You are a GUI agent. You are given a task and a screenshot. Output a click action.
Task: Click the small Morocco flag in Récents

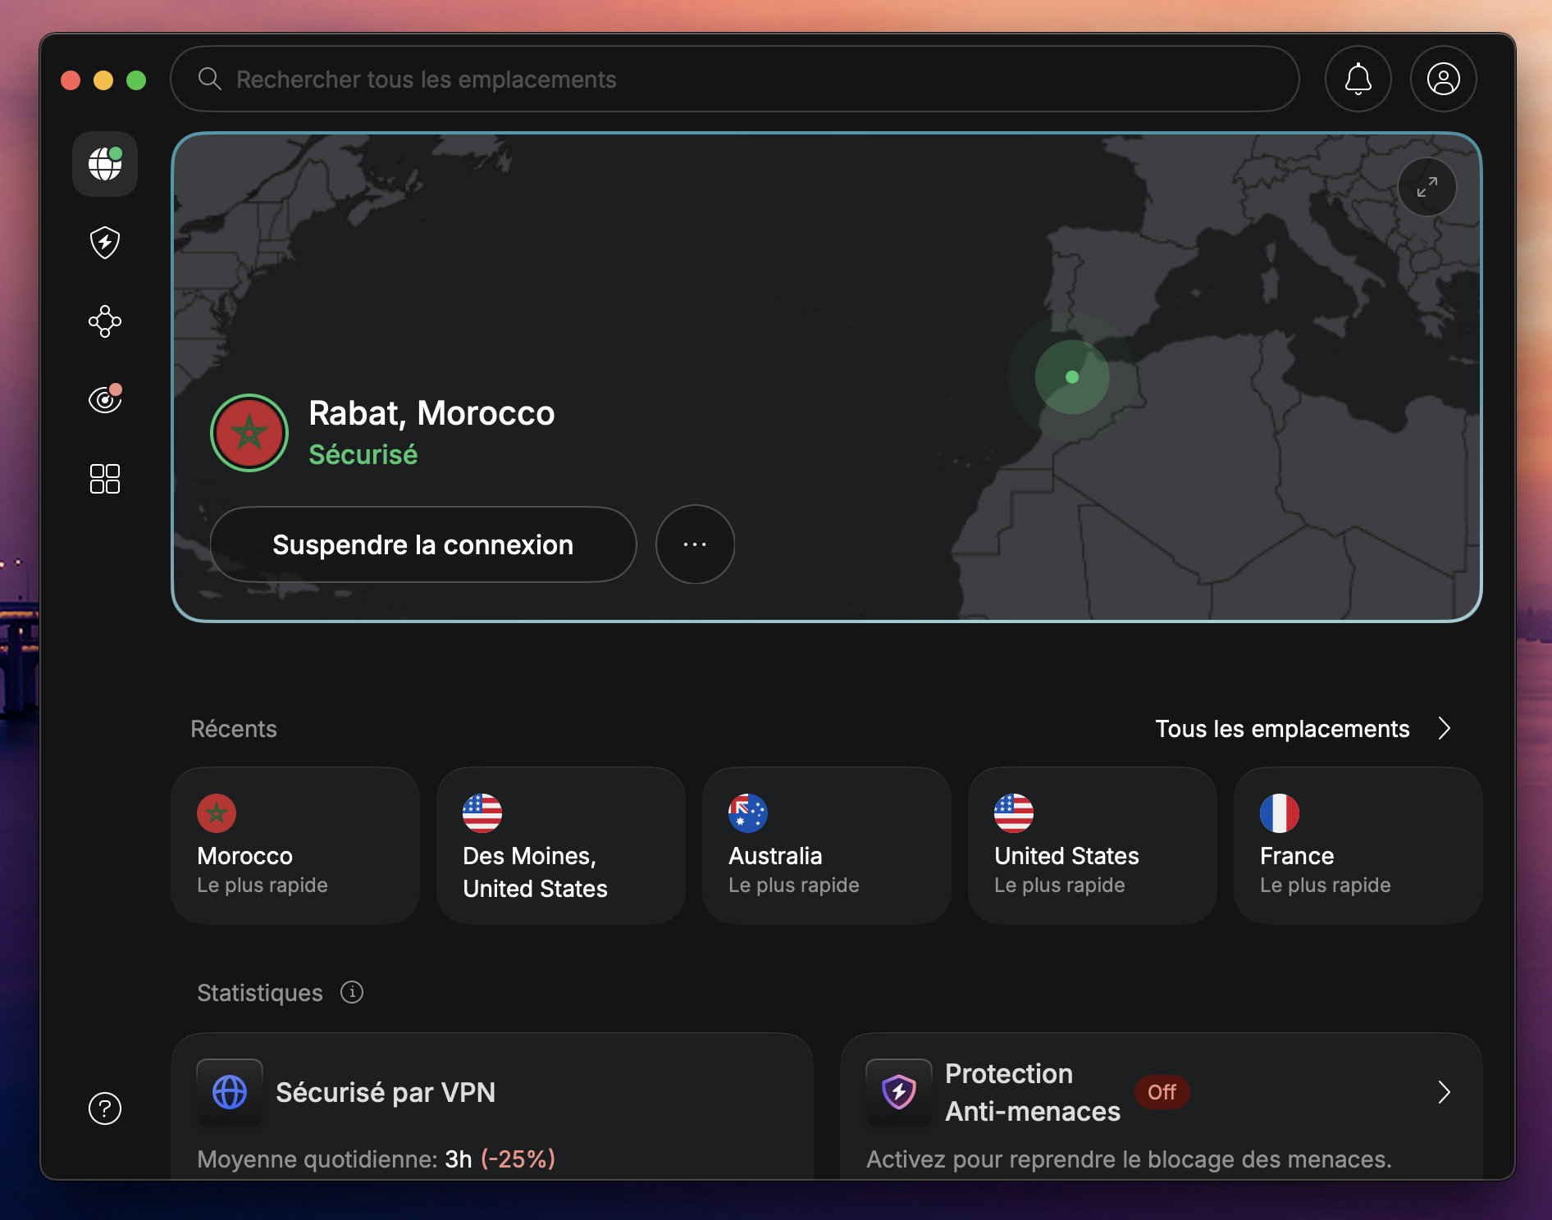tap(217, 813)
